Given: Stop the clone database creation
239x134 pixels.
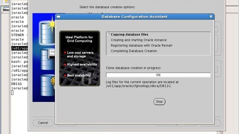Looking at the screenshot, I should point(159,102).
